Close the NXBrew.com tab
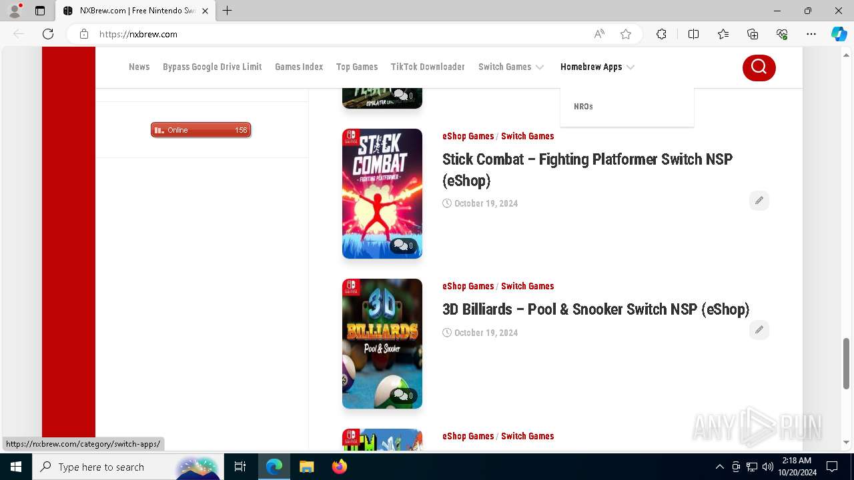Image resolution: width=854 pixels, height=480 pixels. coord(205,11)
